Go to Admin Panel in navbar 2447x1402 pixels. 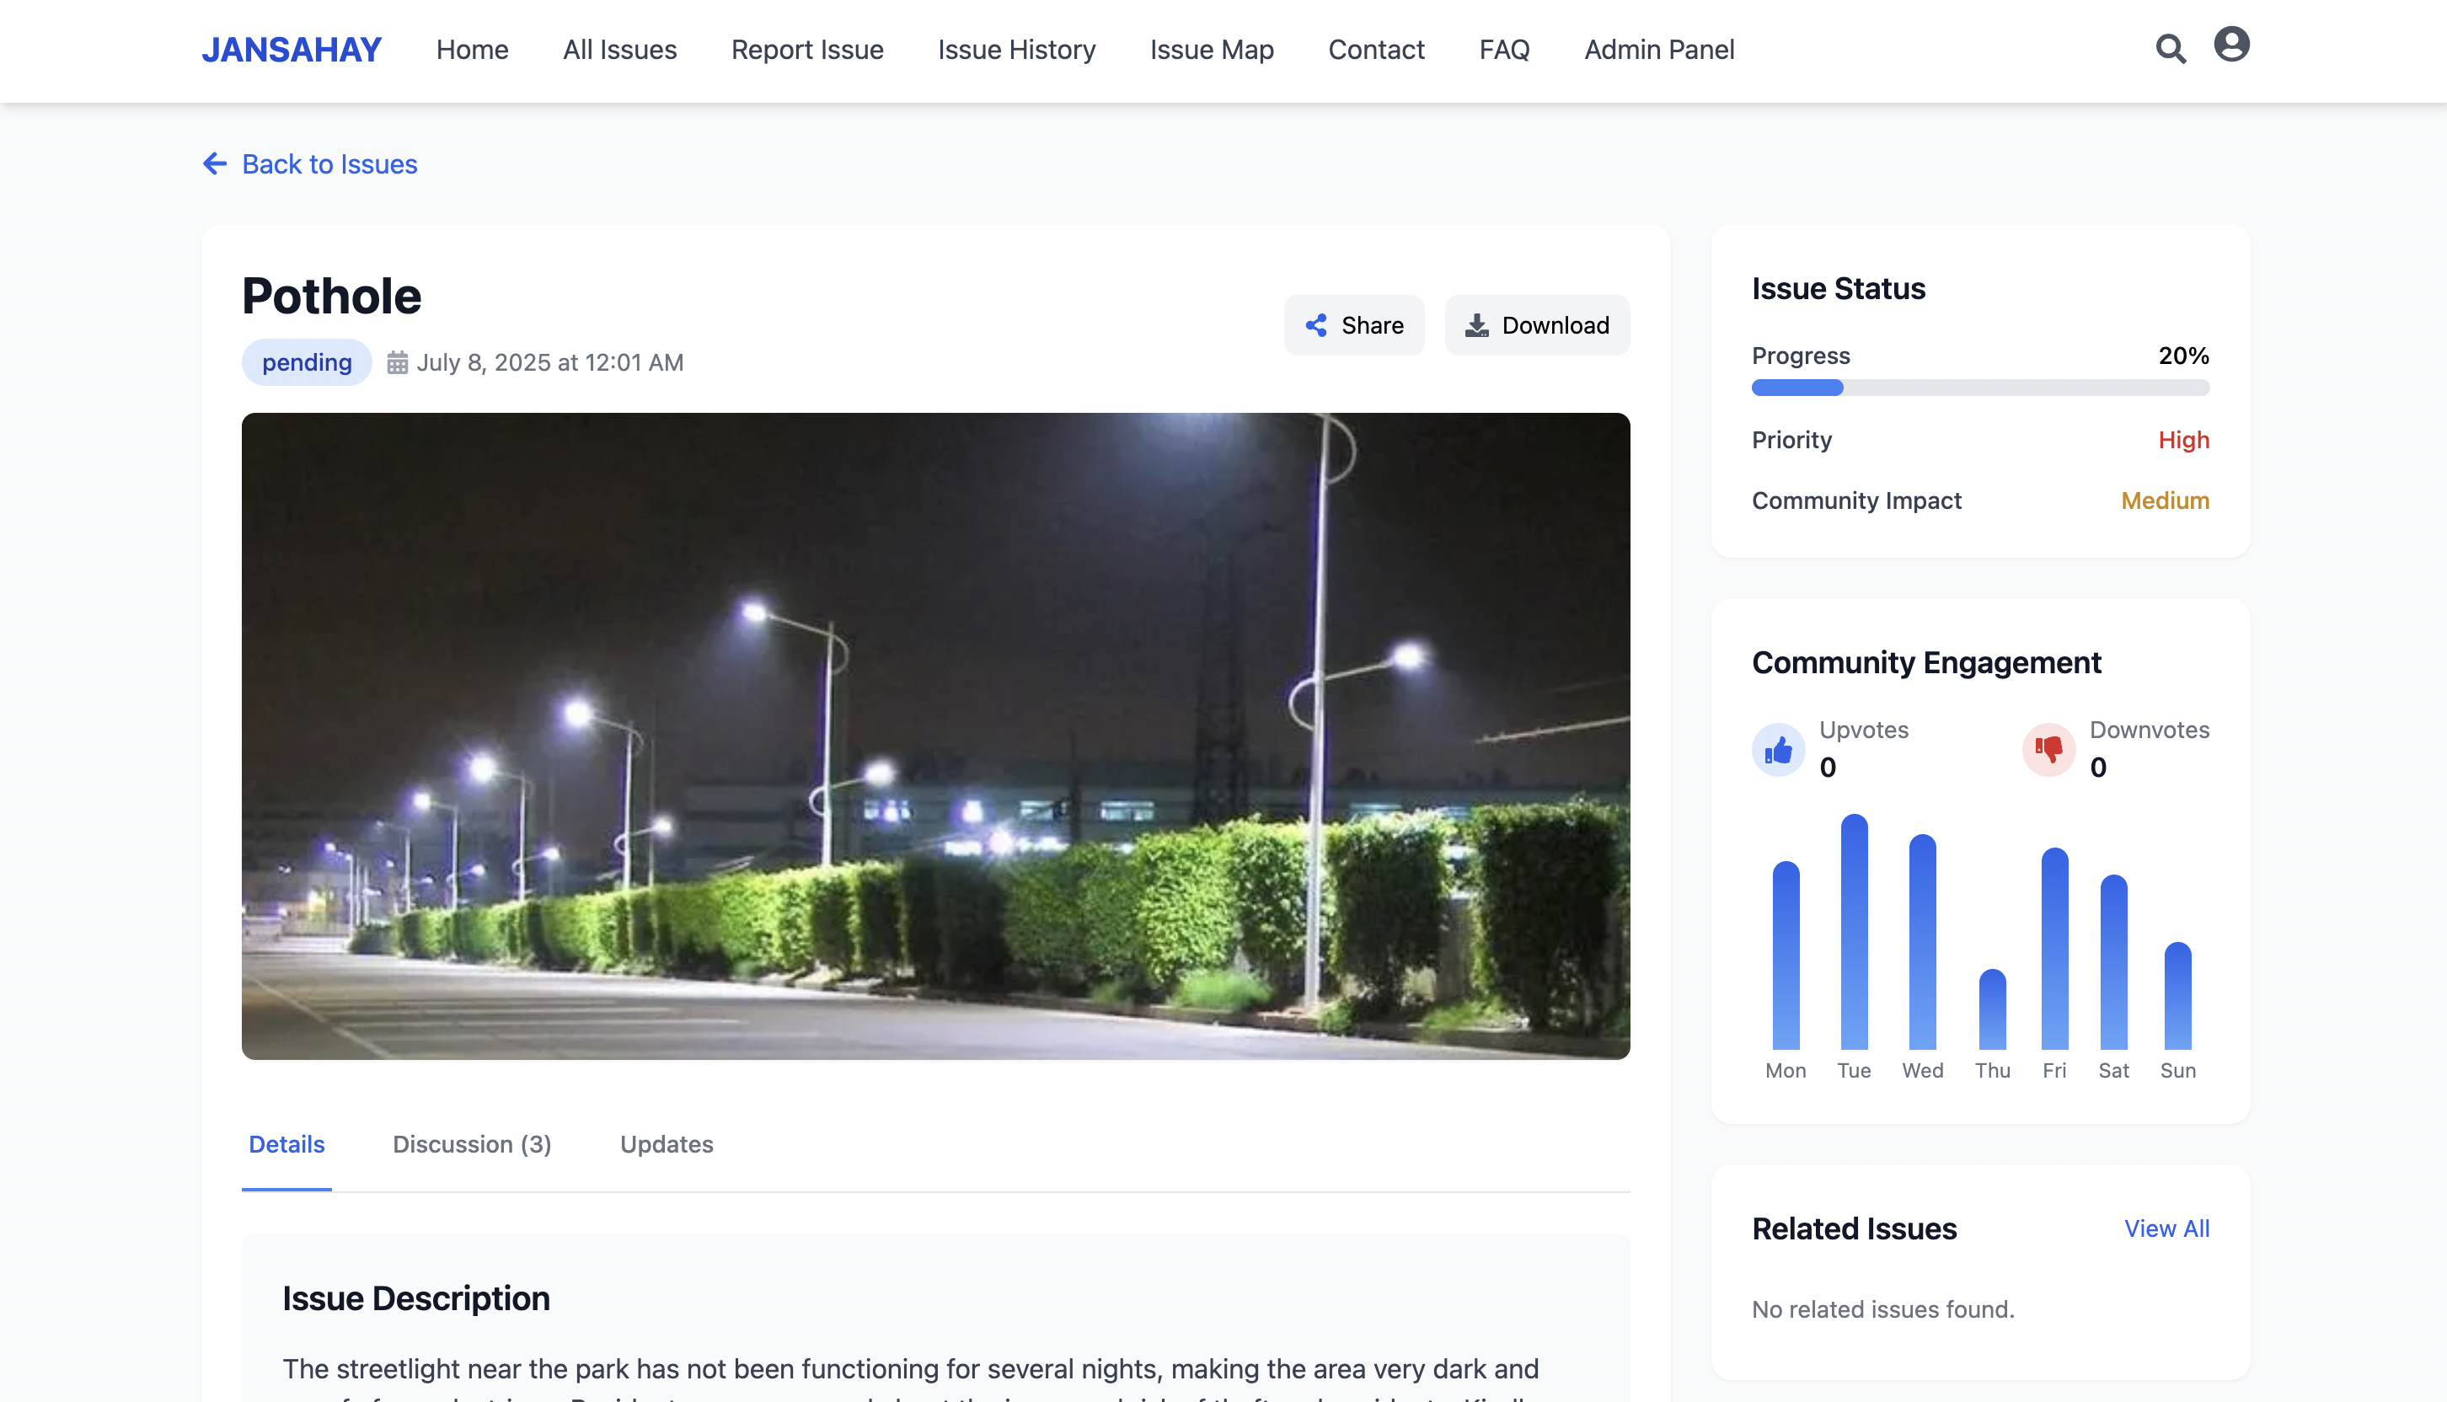tap(1658, 50)
